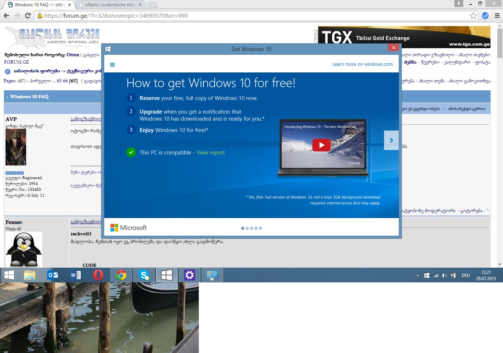Click the Chrome taskbar icon
Screen dimensions: 503x353
[121, 275]
